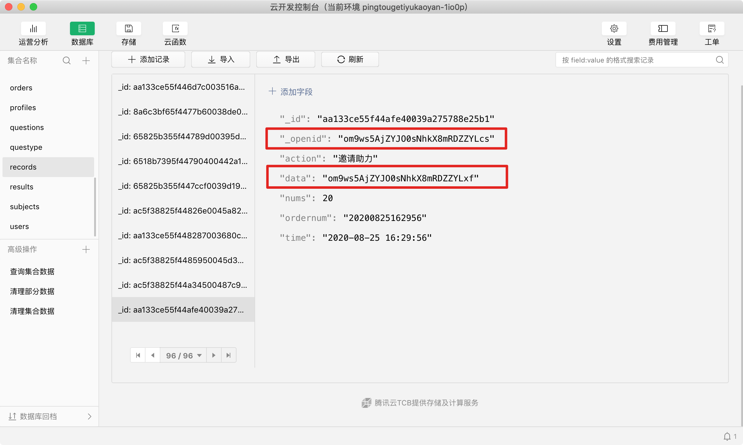Open the 存储 storage icon
This screenshot has height=445, width=743.
(128, 29)
